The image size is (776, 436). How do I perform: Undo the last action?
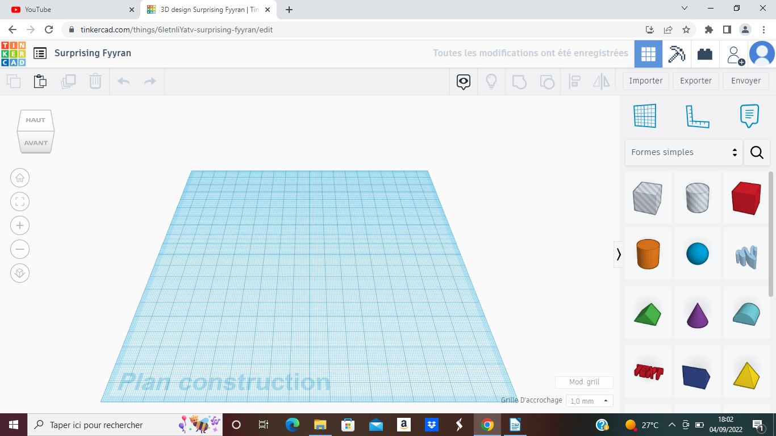pyautogui.click(x=123, y=81)
